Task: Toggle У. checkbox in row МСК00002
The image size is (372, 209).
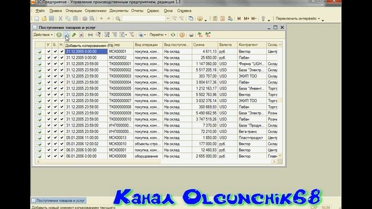Action: tap(49, 57)
